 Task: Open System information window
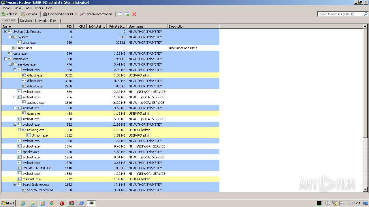[x=96, y=14]
